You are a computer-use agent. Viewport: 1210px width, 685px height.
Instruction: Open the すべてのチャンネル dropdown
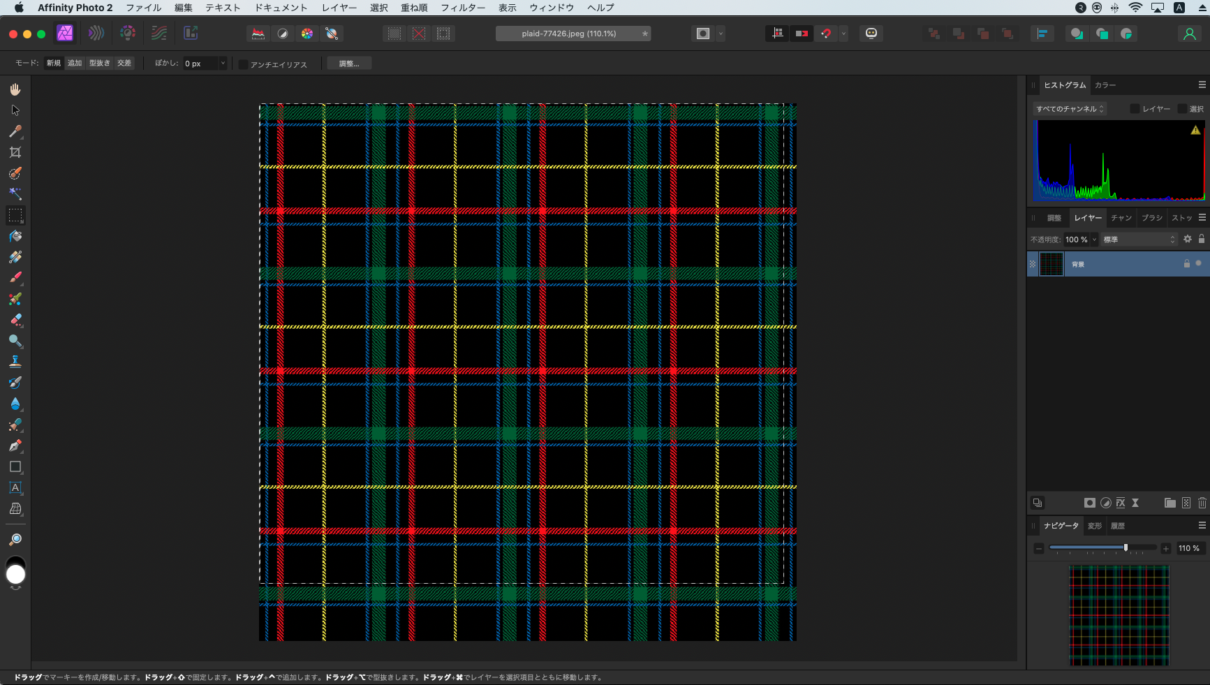(x=1070, y=109)
